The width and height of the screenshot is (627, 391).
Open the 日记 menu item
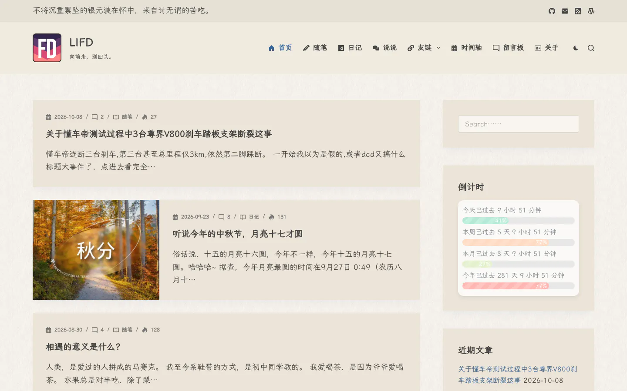(350, 48)
